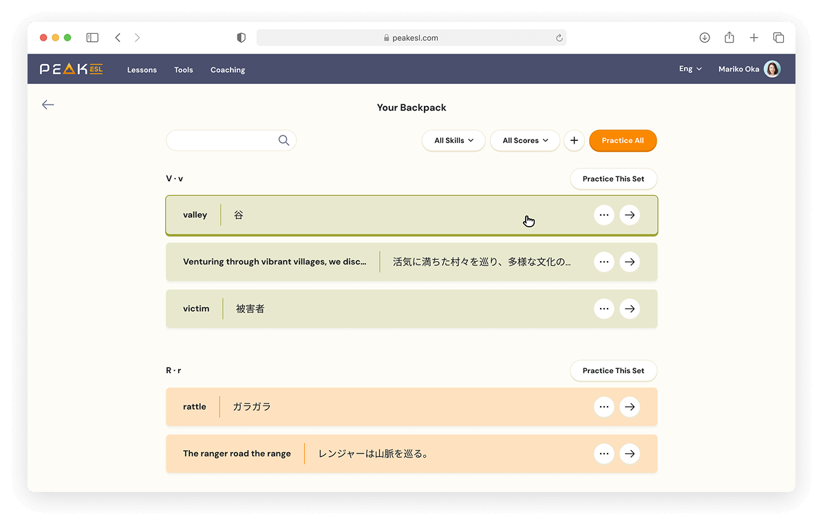Open the Venturing through vibrant villages entry arrow
The width and height of the screenshot is (823, 525).
[x=630, y=261]
